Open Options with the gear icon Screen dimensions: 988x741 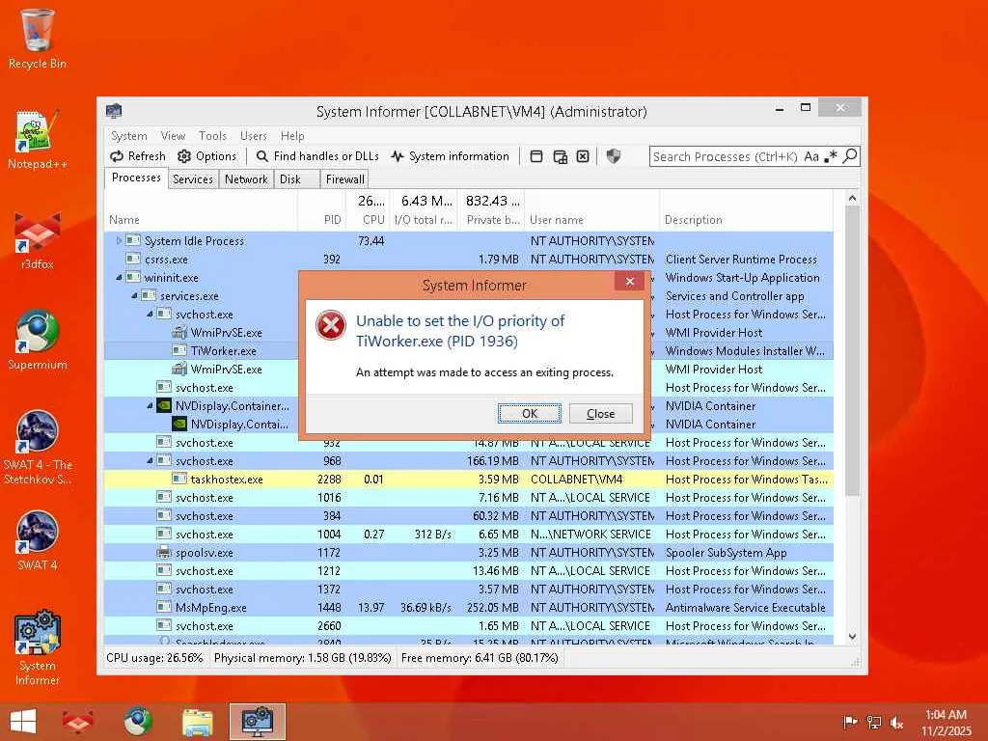click(x=206, y=156)
